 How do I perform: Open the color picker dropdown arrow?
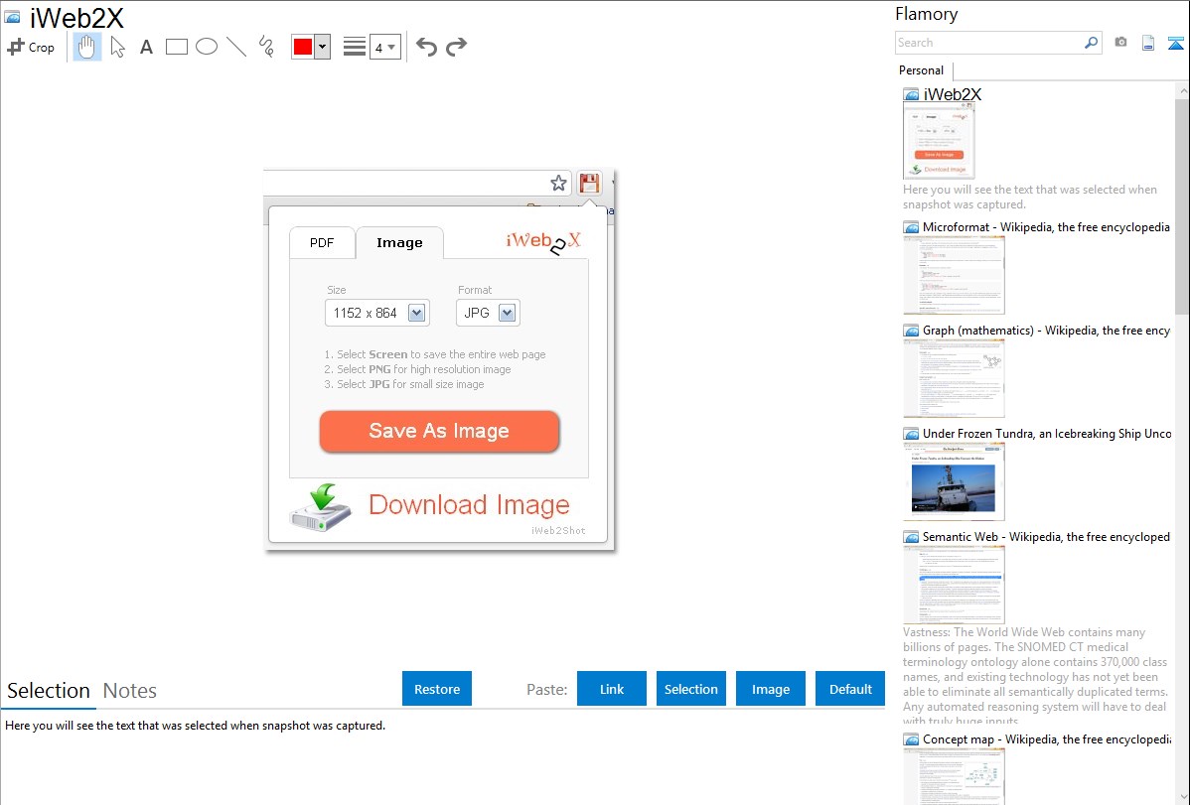coord(323,47)
